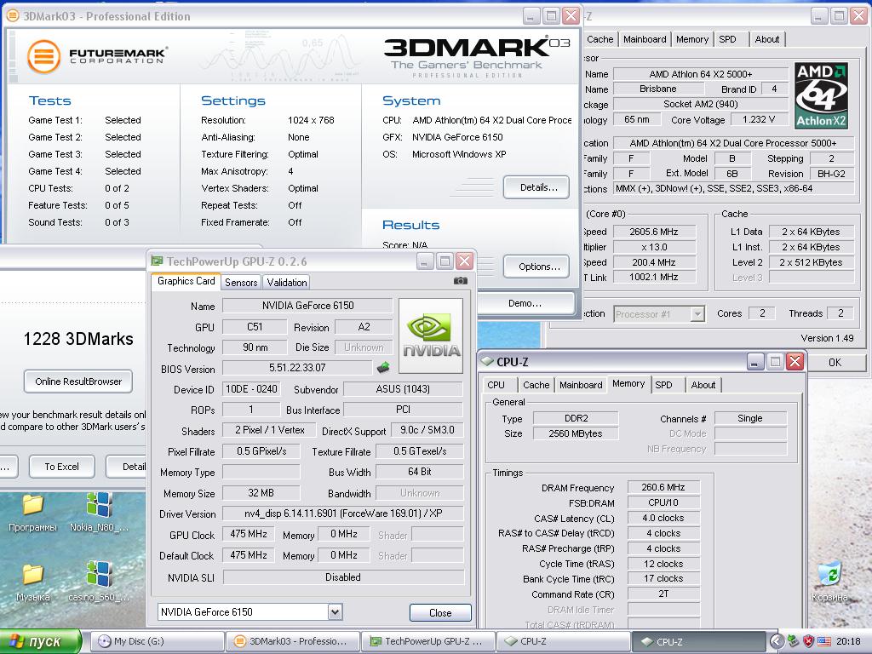Switch to the first CPU-Z taskbar item
Viewport: 872px width, 654px height.
[563, 641]
